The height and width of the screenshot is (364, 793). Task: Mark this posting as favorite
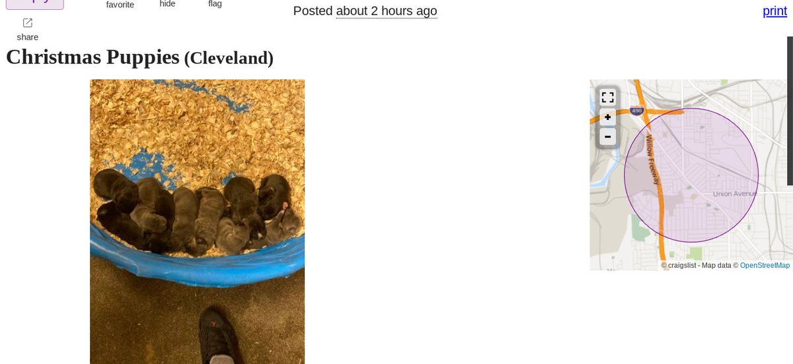pyautogui.click(x=120, y=5)
